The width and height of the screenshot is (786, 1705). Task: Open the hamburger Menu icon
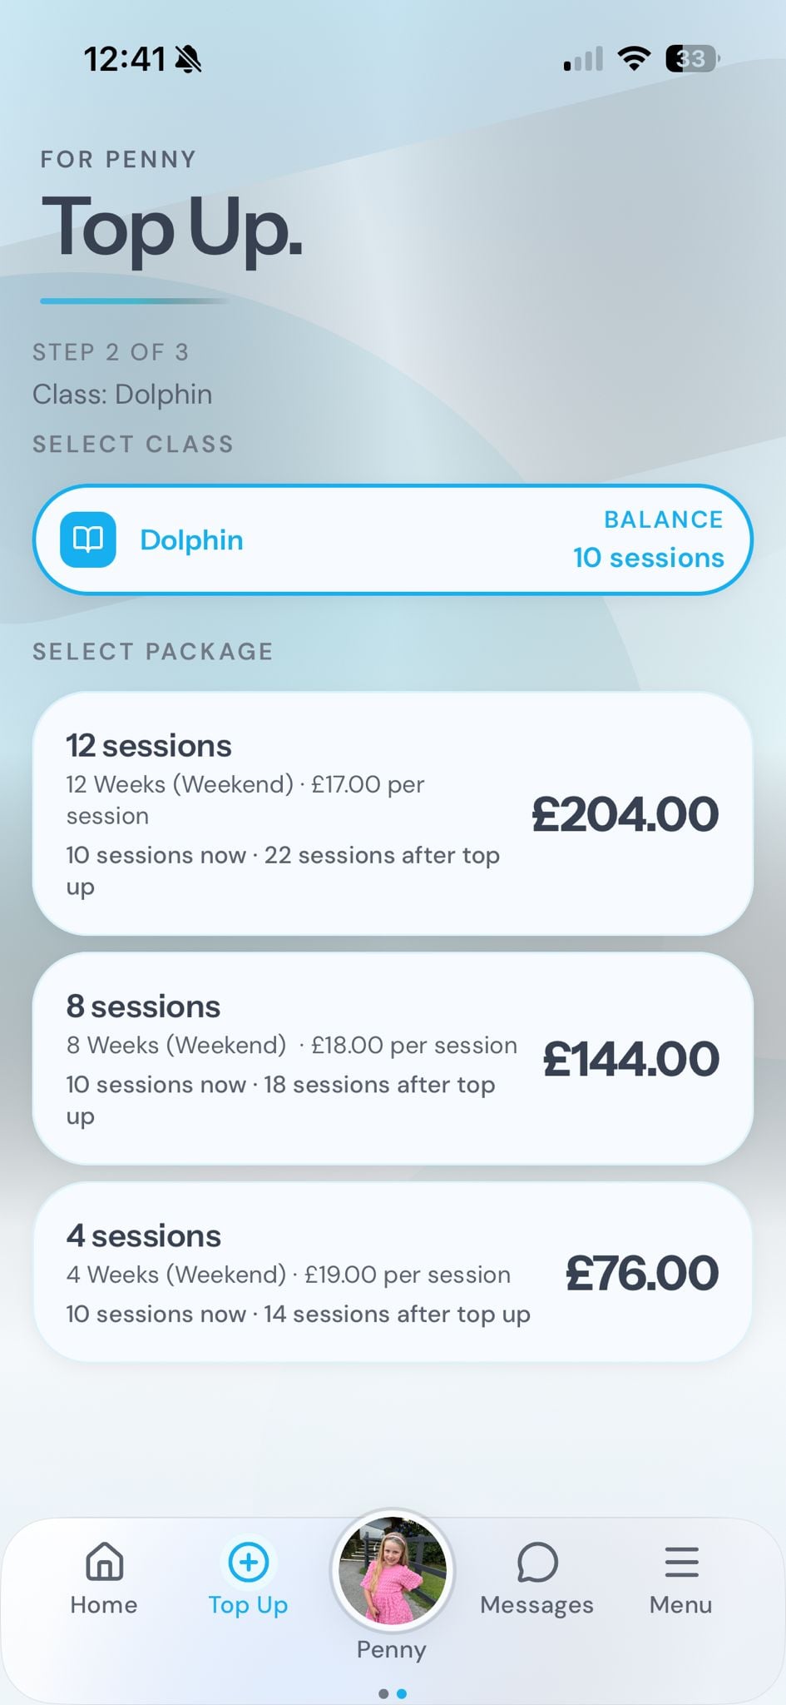click(681, 1562)
